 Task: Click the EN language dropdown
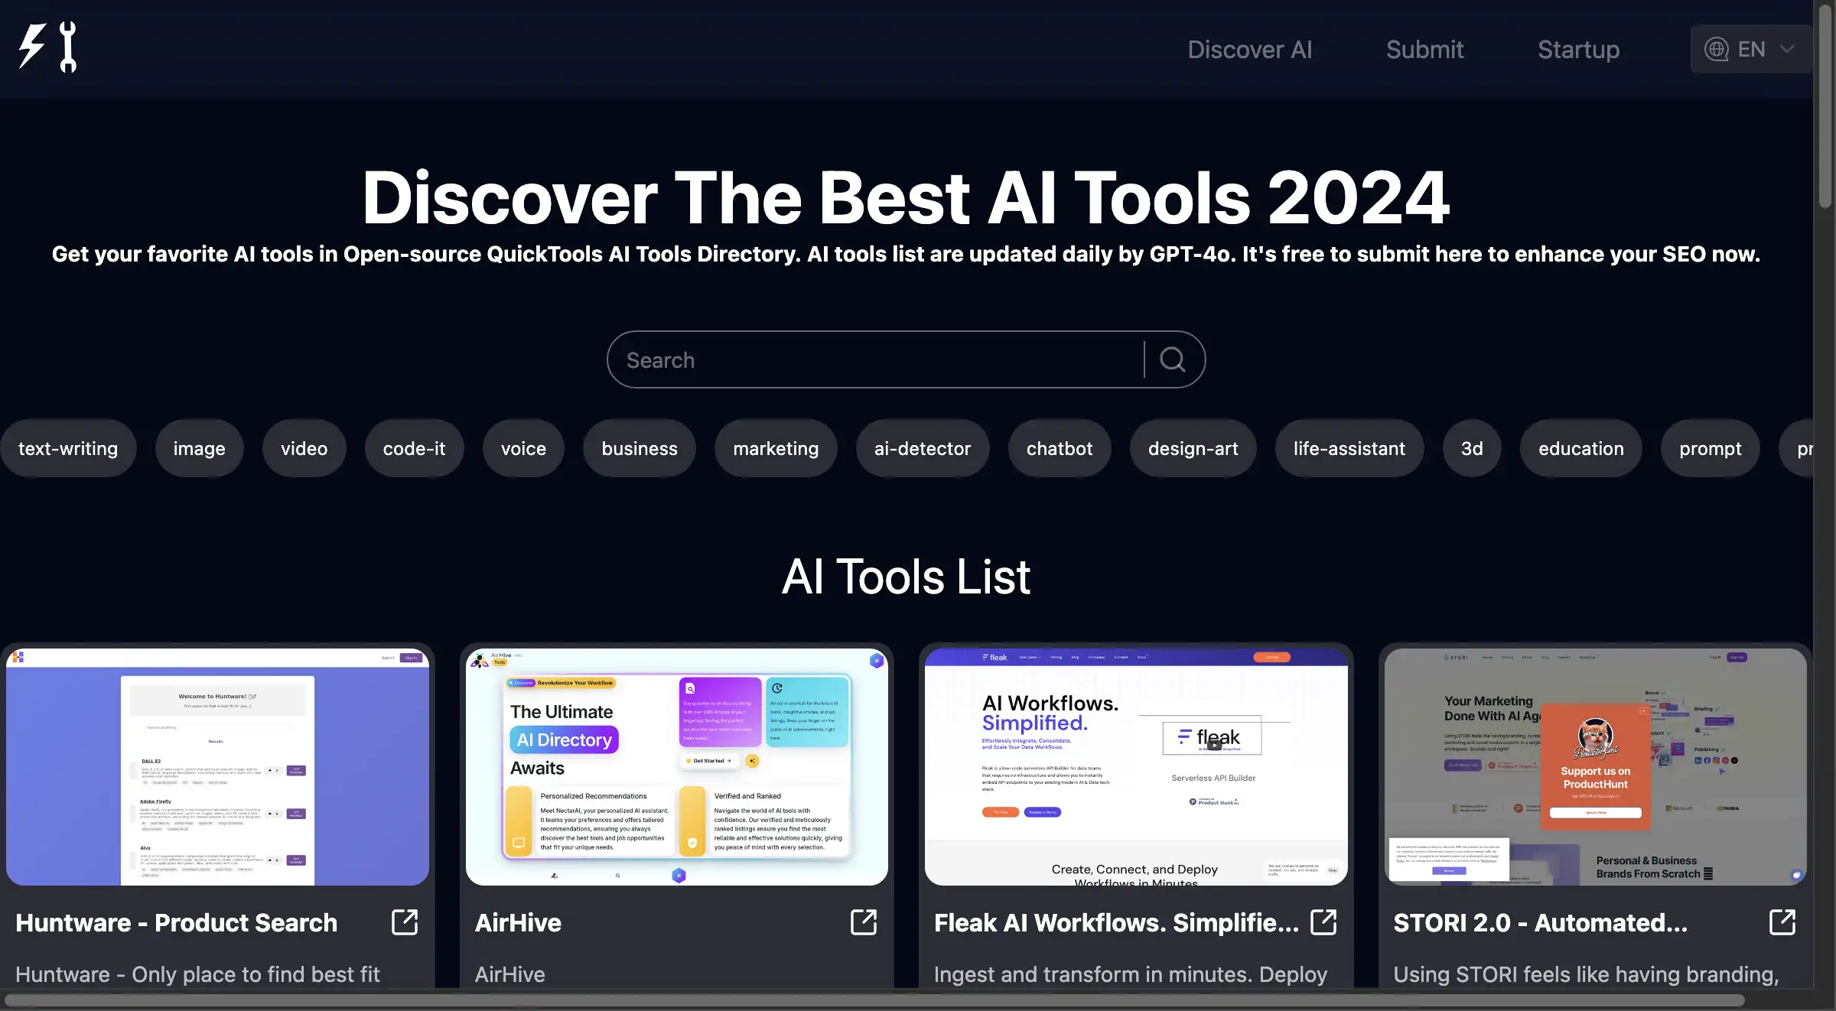pyautogui.click(x=1751, y=47)
